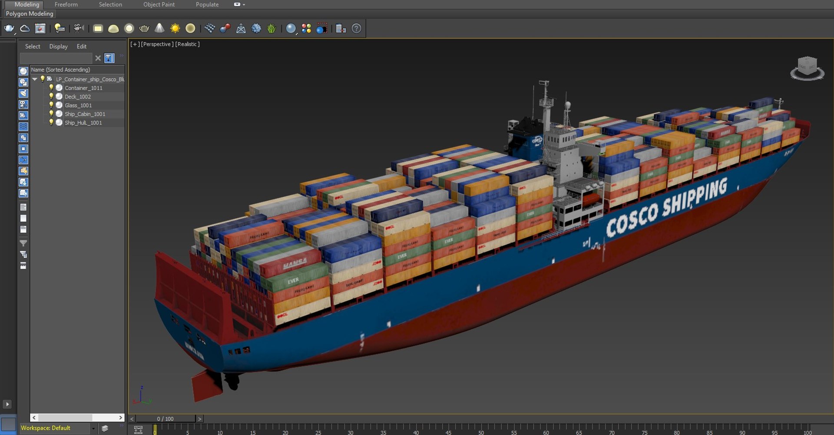
Task: Click the teapot render icon
Action: pyautogui.click(x=9, y=29)
